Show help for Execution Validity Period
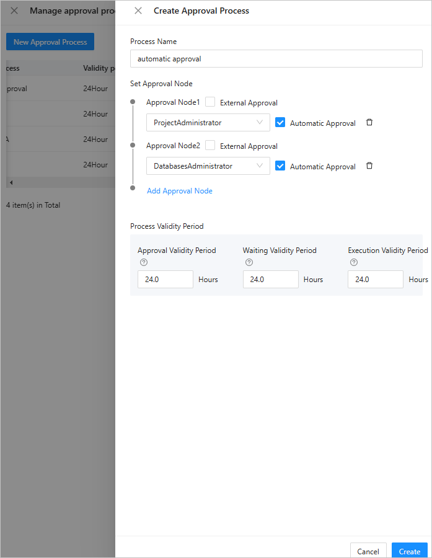 pyautogui.click(x=354, y=262)
